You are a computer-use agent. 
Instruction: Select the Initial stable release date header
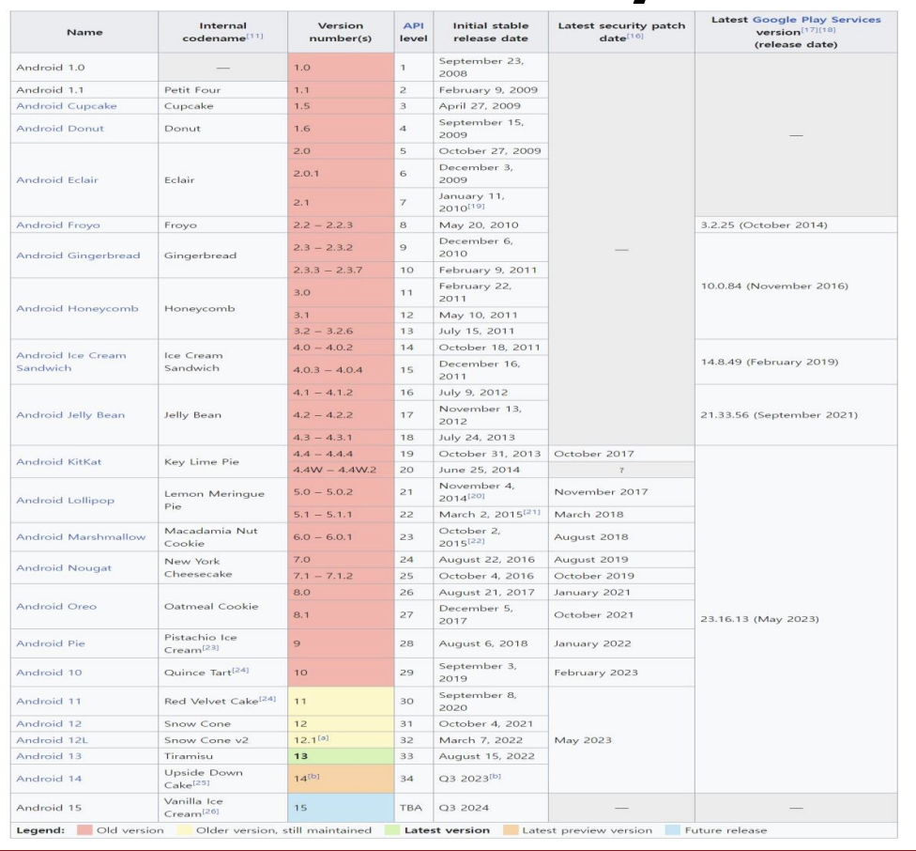491,32
